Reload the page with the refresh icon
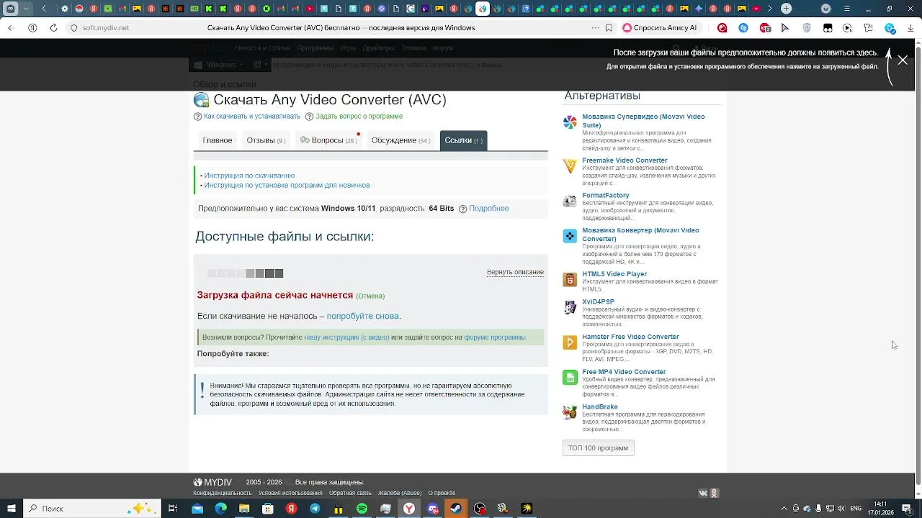Viewport: 922px width, 518px height. point(53,28)
